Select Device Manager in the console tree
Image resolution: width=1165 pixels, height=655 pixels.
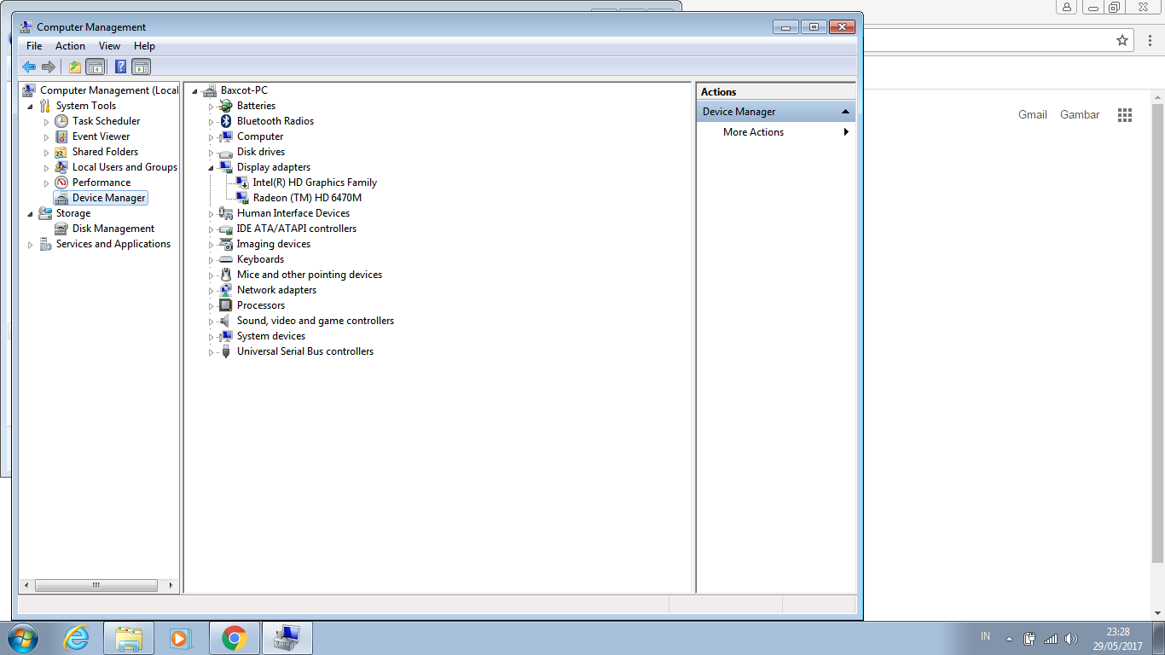tap(109, 198)
